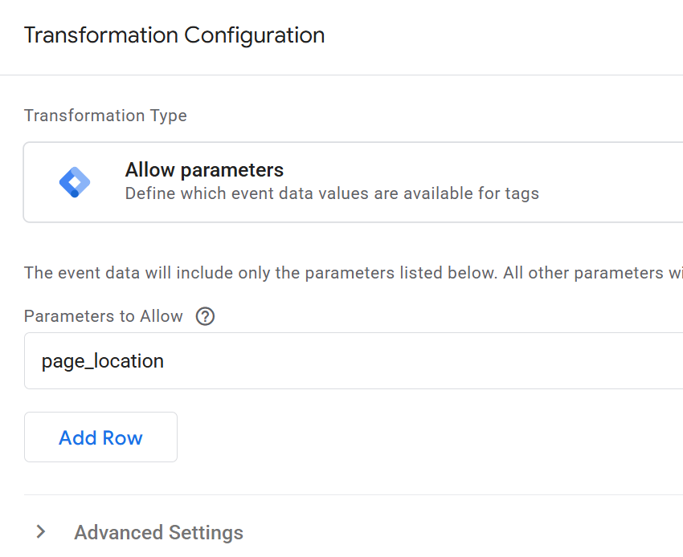Click the Transformation Configuration heading
The height and width of the screenshot is (557, 683).
(x=174, y=35)
